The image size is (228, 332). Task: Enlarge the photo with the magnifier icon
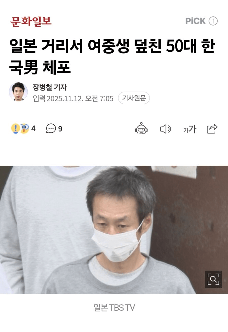213,279
